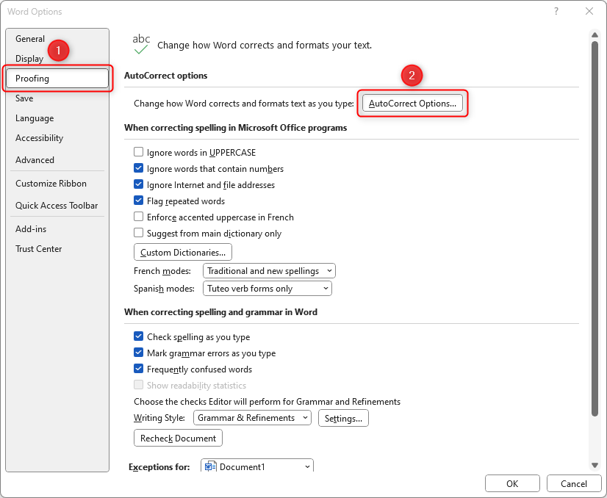This screenshot has height=498, width=607.
Task: Open the dialog help question mark
Action: 556,12
